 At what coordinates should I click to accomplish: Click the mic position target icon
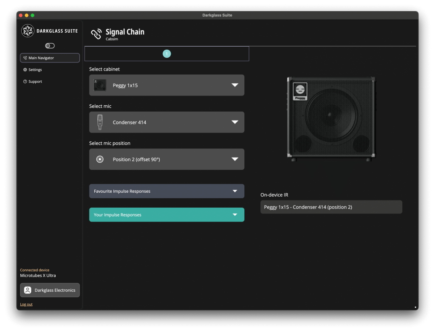[x=100, y=159]
